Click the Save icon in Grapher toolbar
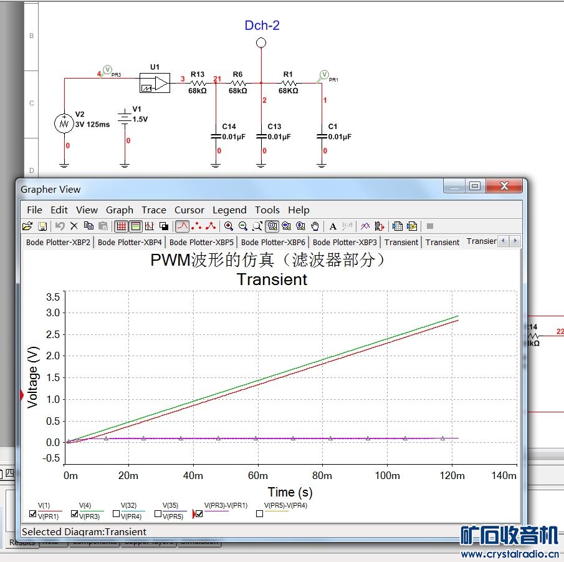This screenshot has height=562, width=564. click(x=42, y=226)
